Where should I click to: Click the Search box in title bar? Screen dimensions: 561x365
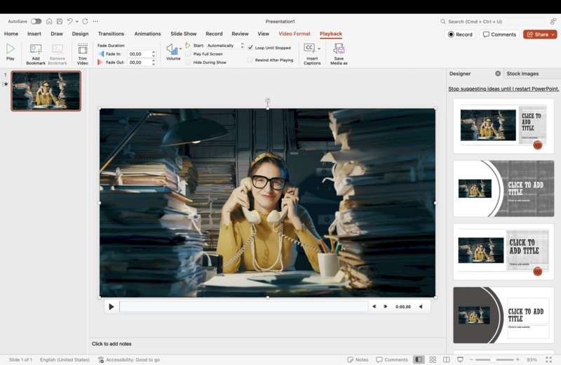492,22
